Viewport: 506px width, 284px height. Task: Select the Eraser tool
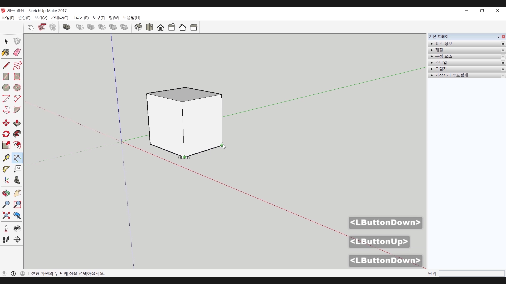tap(17, 52)
